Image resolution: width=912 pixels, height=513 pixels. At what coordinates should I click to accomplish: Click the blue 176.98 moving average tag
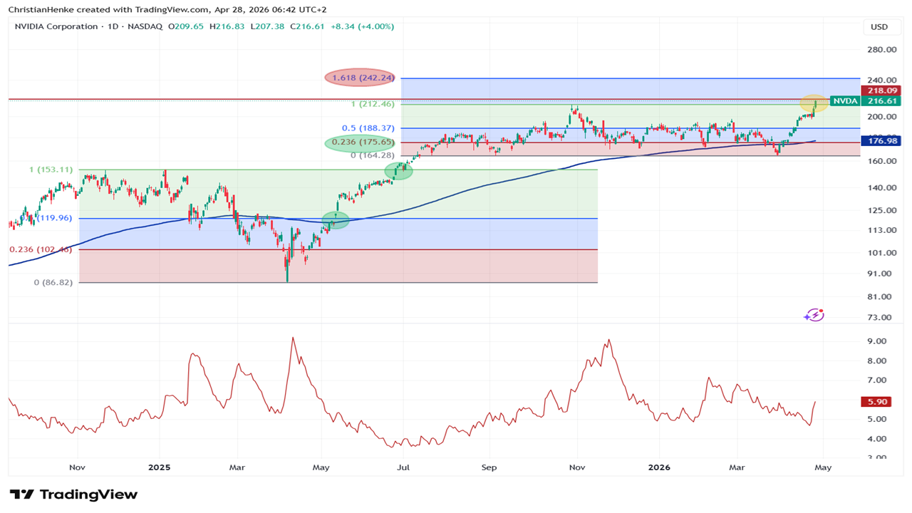click(881, 141)
